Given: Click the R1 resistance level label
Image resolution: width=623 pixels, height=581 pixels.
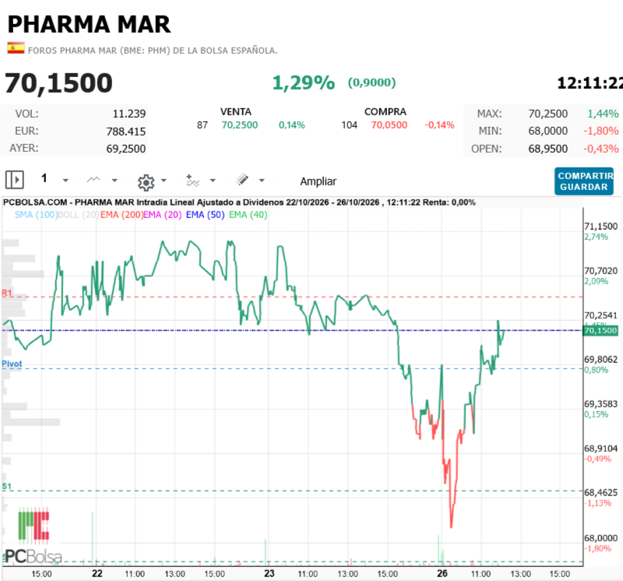Looking at the screenshot, I should pos(7,294).
